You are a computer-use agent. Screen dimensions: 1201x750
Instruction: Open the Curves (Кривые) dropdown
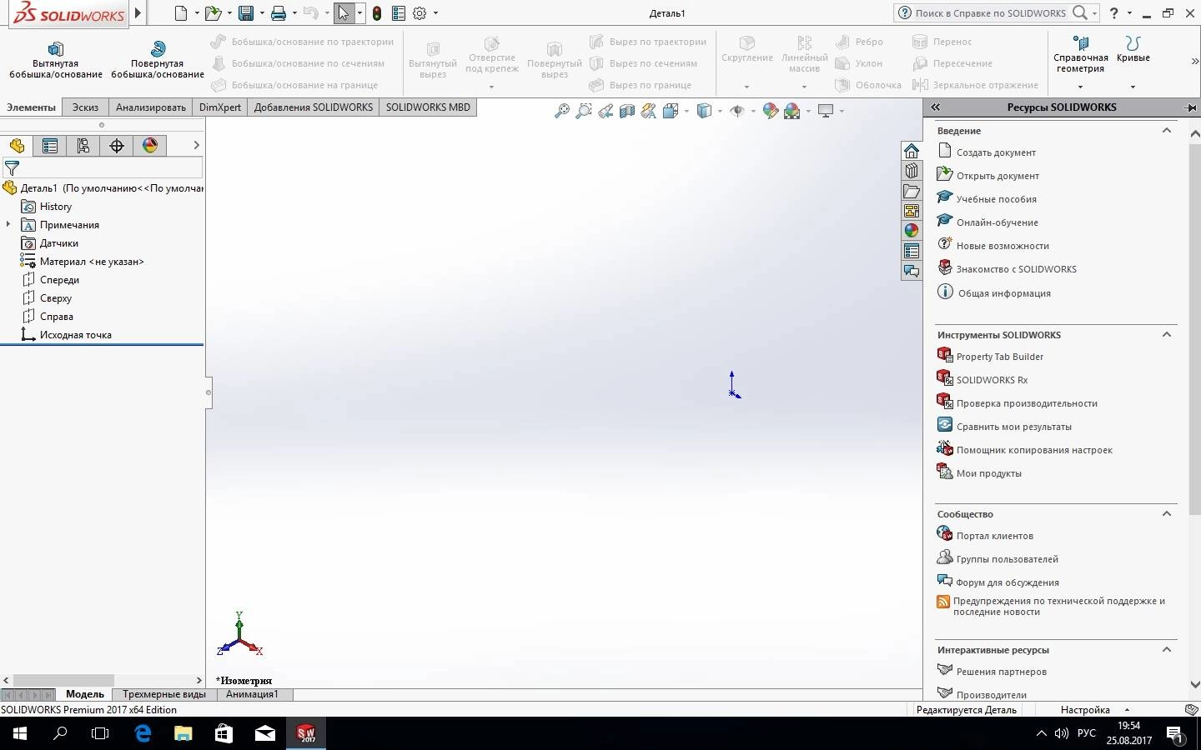click(x=1133, y=87)
